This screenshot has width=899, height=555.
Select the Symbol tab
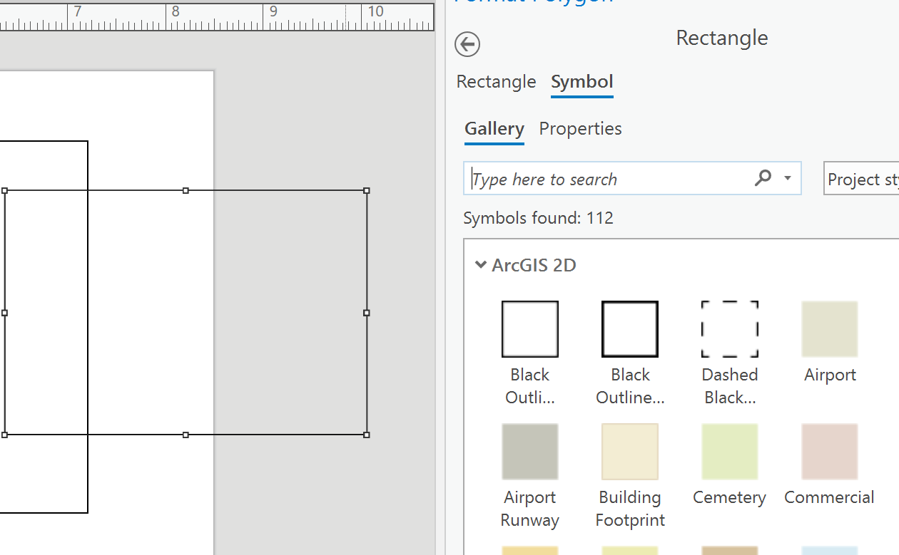pos(582,82)
